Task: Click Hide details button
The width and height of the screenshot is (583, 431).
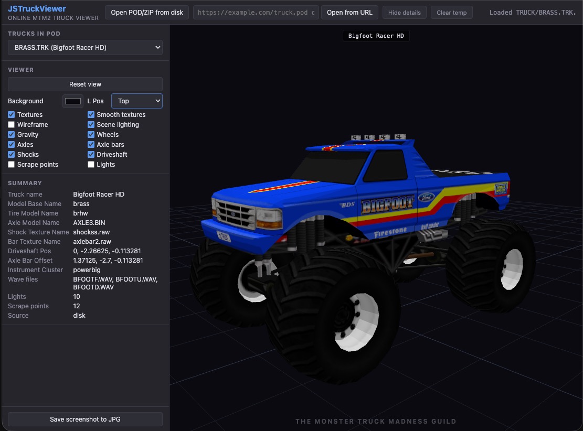Action: pyautogui.click(x=405, y=13)
